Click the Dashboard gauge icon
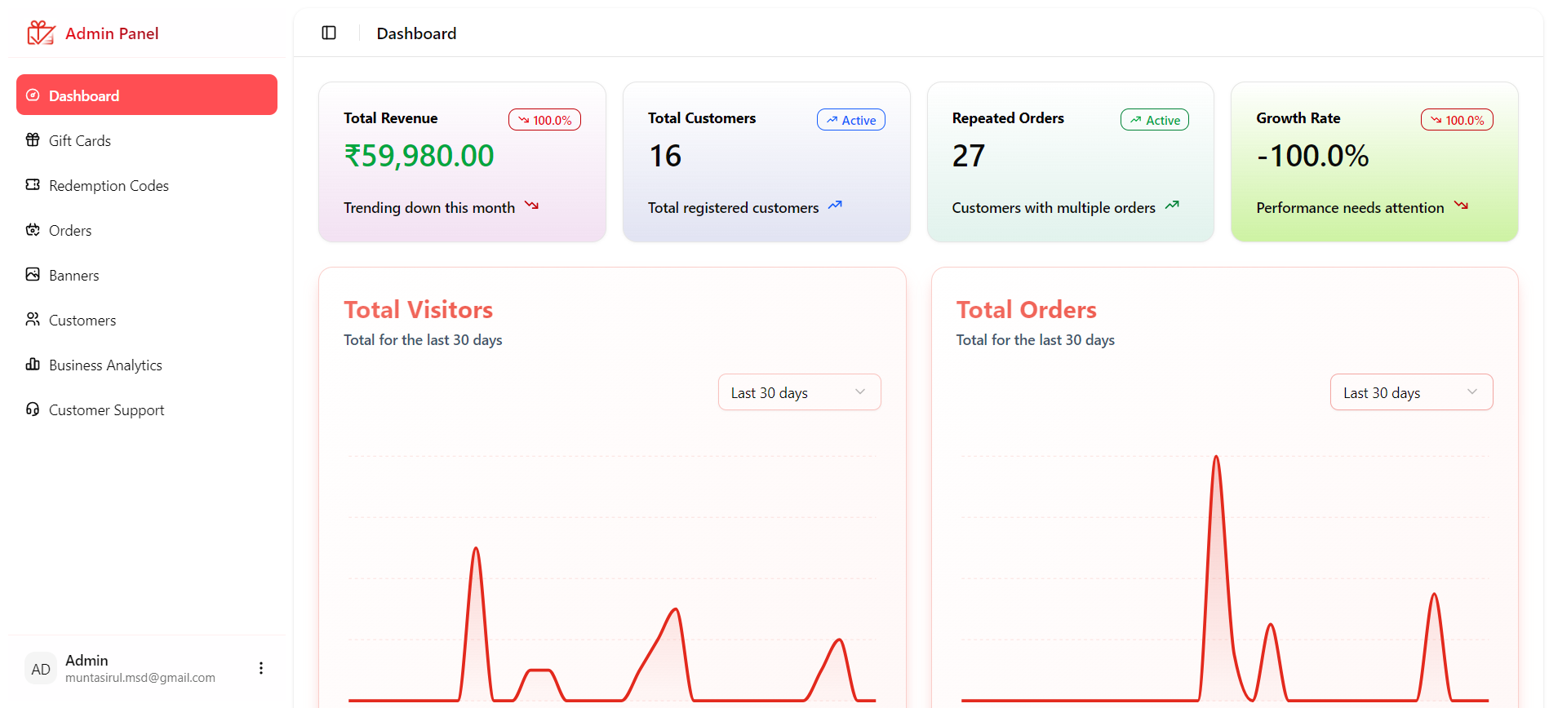1549x708 pixels. [x=33, y=95]
